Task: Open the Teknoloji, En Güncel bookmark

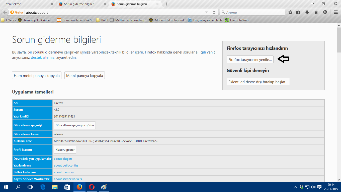Action: 37,20
